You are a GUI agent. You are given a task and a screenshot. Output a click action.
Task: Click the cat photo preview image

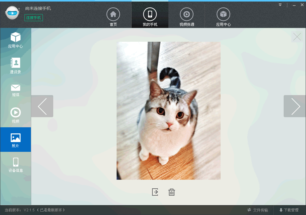click(168, 110)
